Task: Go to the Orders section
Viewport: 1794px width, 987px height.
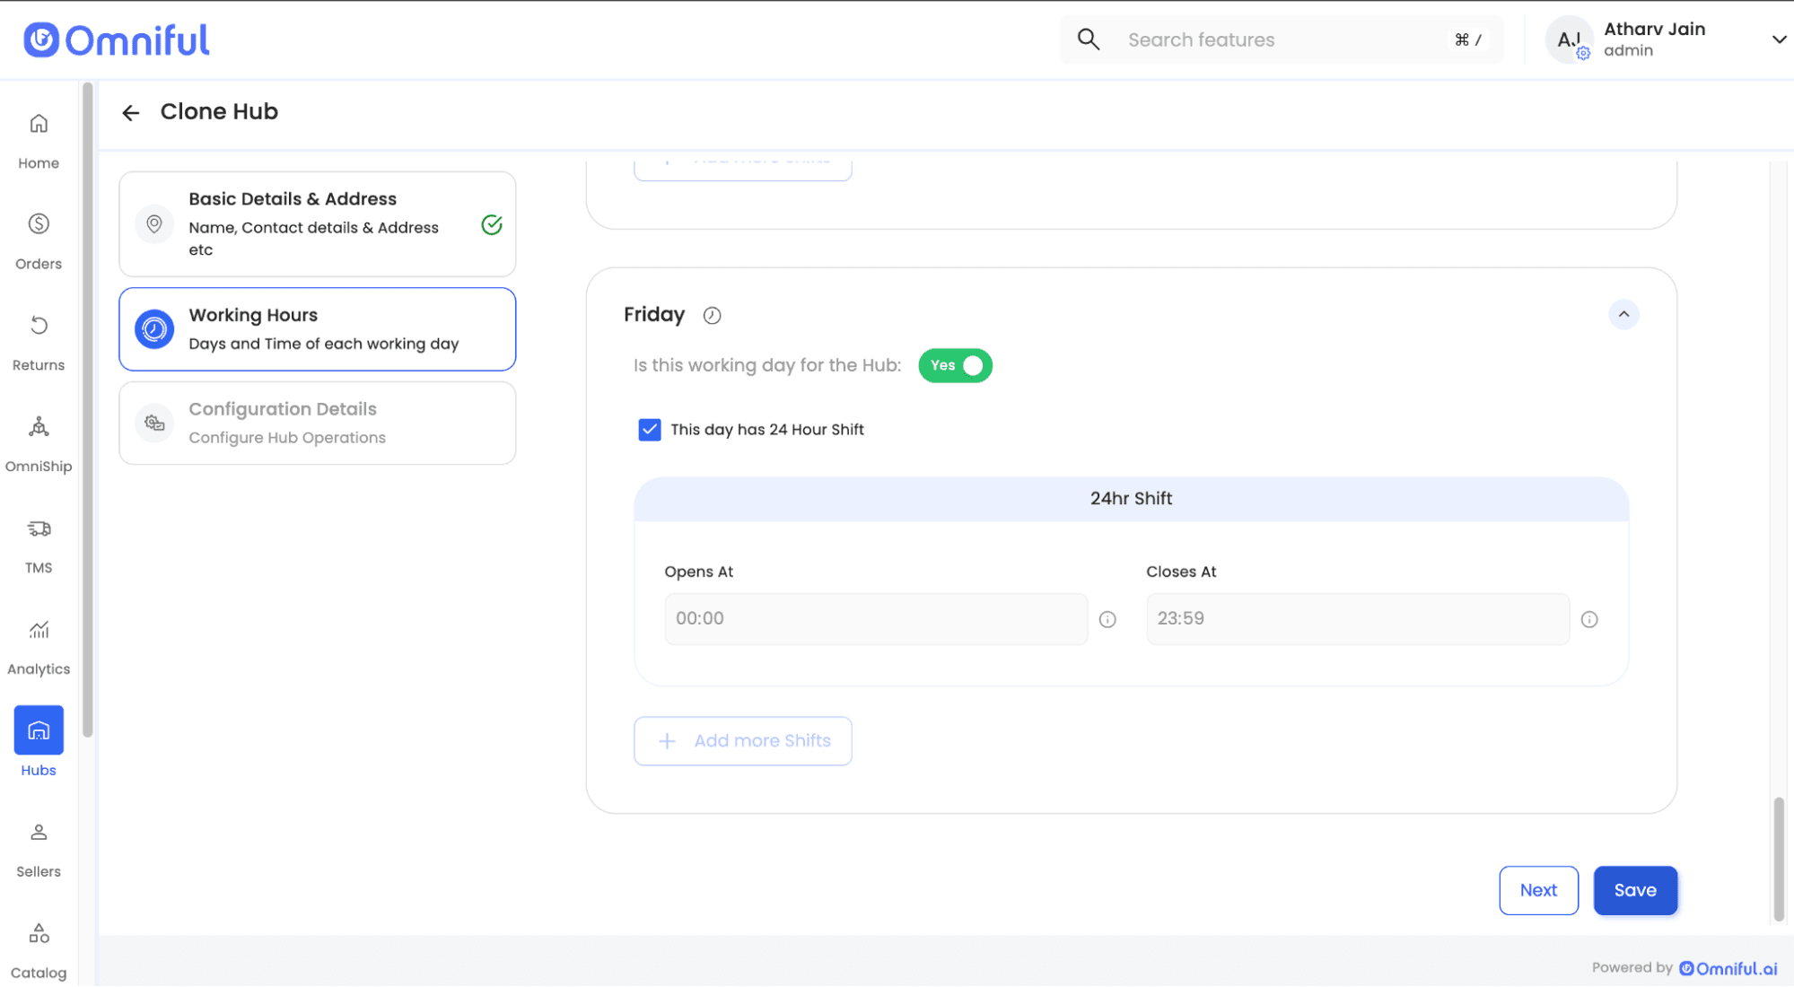Action: (39, 224)
